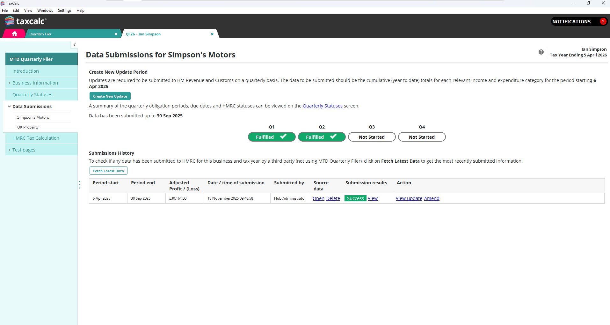610x325 pixels.
Task: Collapse the sidebar with the arrow icon
Action: [x=75, y=45]
